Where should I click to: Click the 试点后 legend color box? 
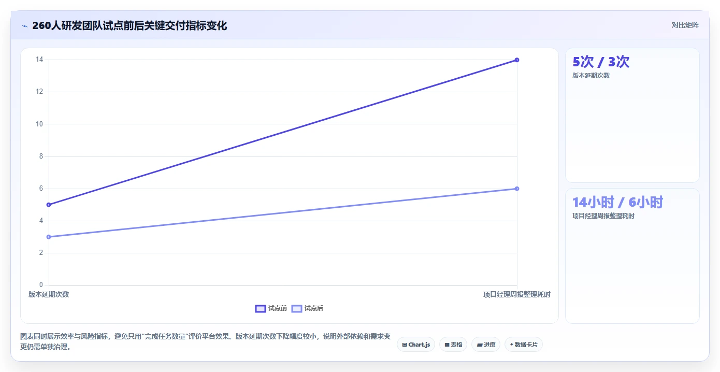pos(297,309)
